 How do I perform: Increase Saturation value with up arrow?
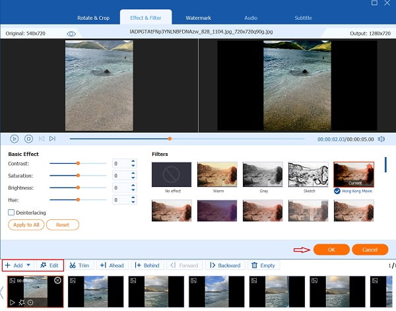(133, 173)
